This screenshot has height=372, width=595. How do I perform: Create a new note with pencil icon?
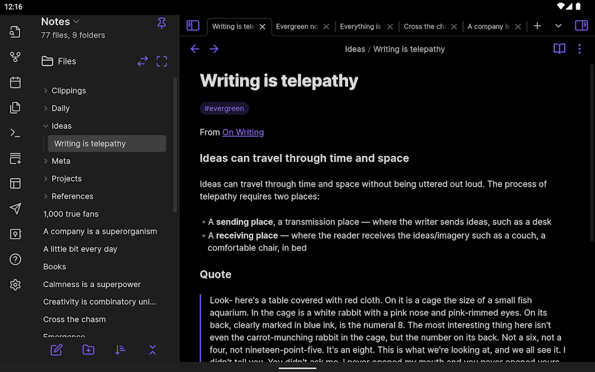tap(57, 350)
